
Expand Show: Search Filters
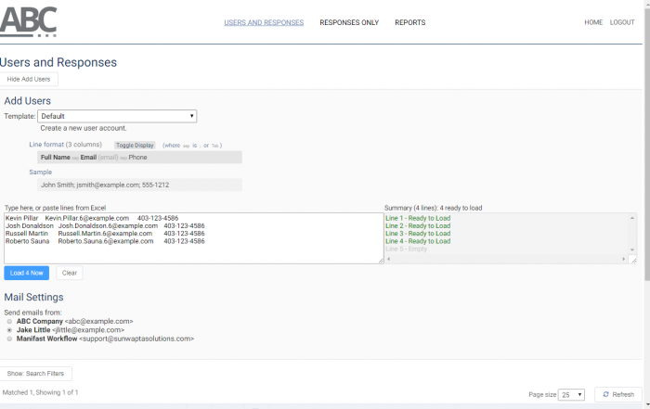point(36,374)
